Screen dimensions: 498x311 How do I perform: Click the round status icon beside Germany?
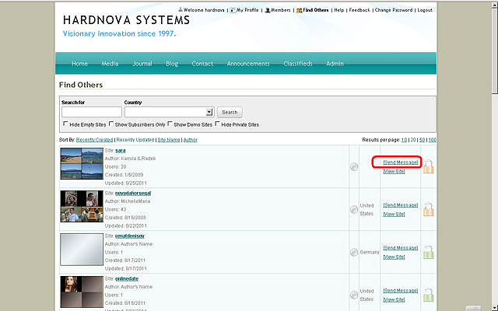point(355,252)
